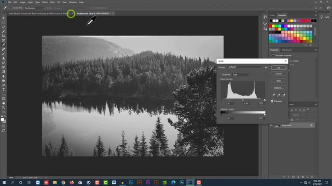Close the Levels dialog with X
This screenshot has height=186, width=332.
(x=285, y=61)
